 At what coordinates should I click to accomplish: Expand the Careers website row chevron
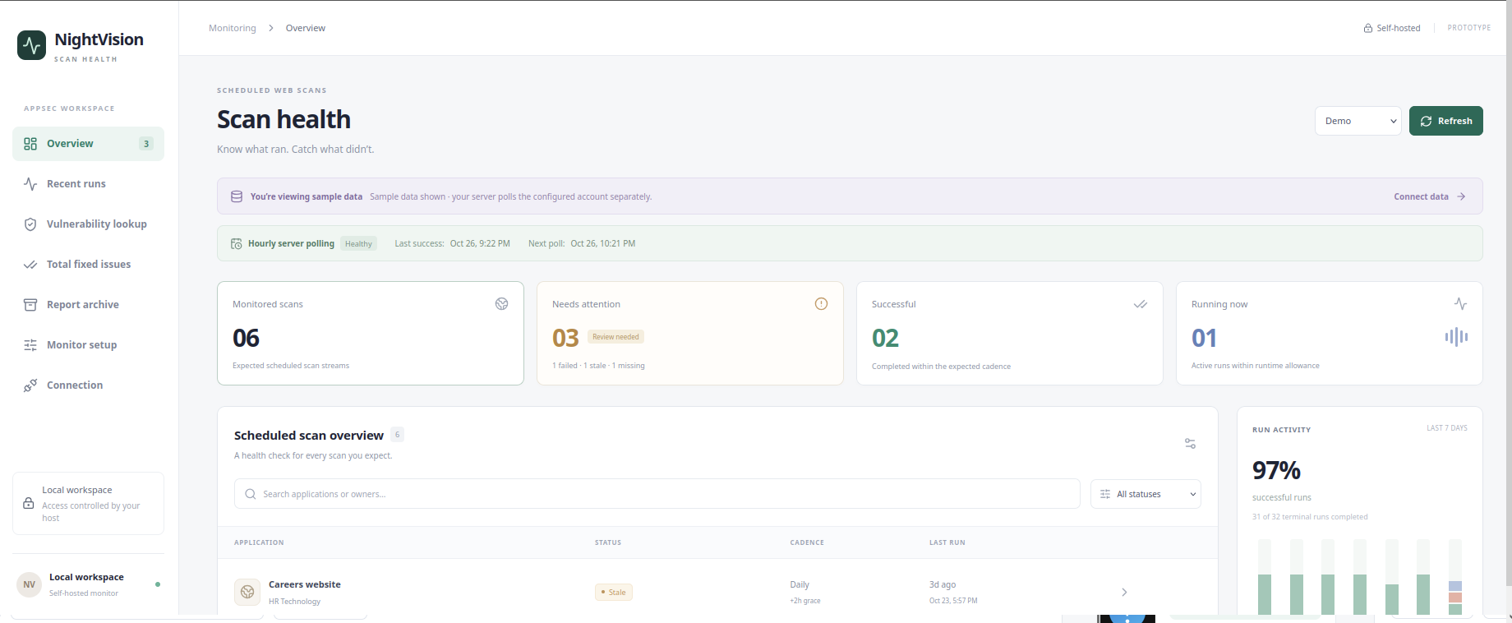[1124, 592]
